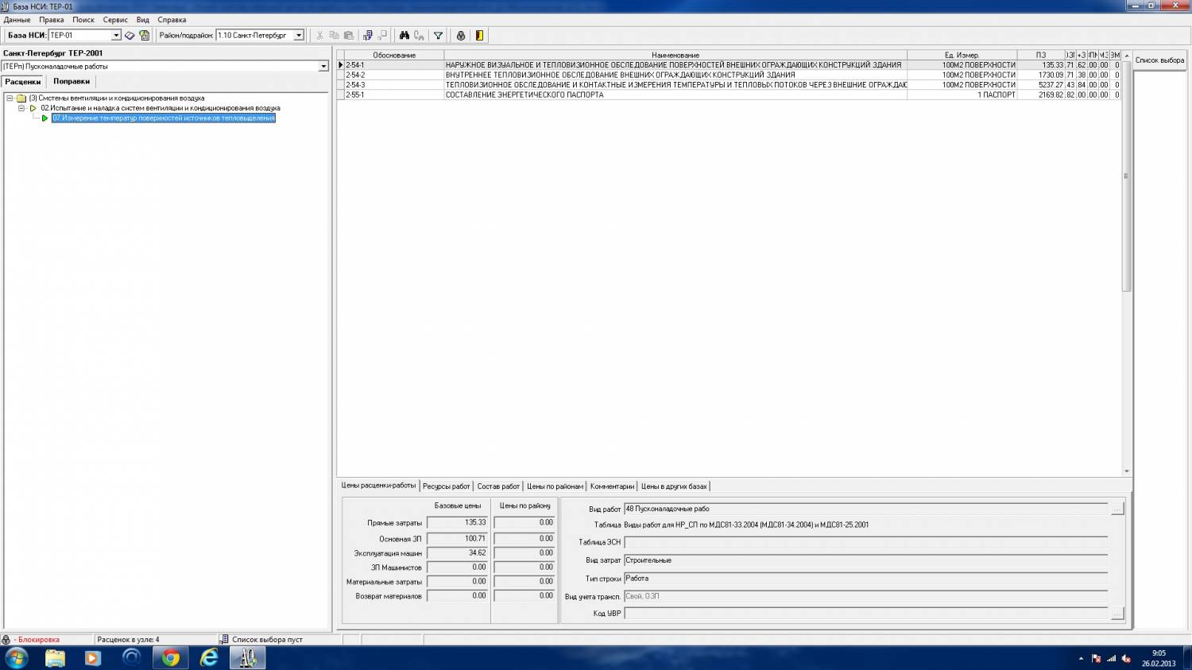The height and width of the screenshot is (670, 1192).
Task: Click the Таблица ЭСН input field
Action: pos(866,542)
